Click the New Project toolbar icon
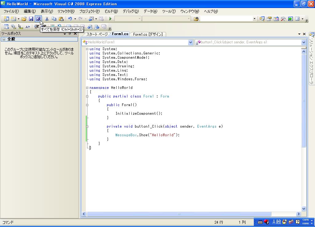Viewport: 315px width, 227px height. tap(6, 19)
